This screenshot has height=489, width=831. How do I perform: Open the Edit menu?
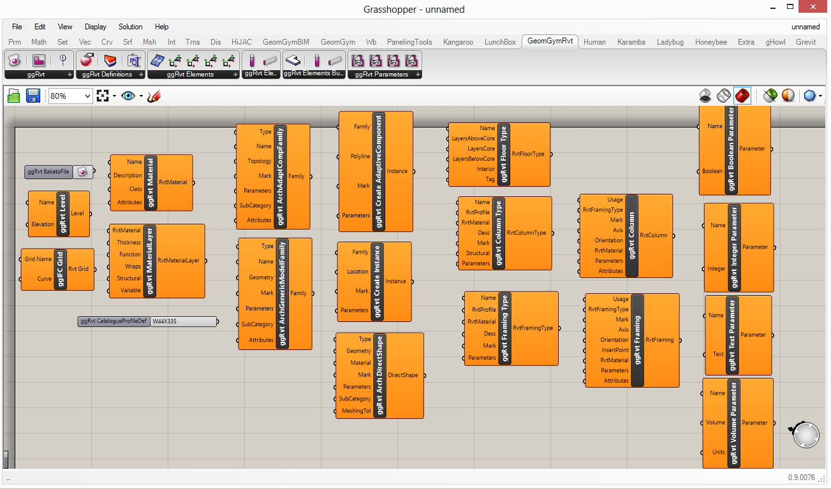coord(40,27)
